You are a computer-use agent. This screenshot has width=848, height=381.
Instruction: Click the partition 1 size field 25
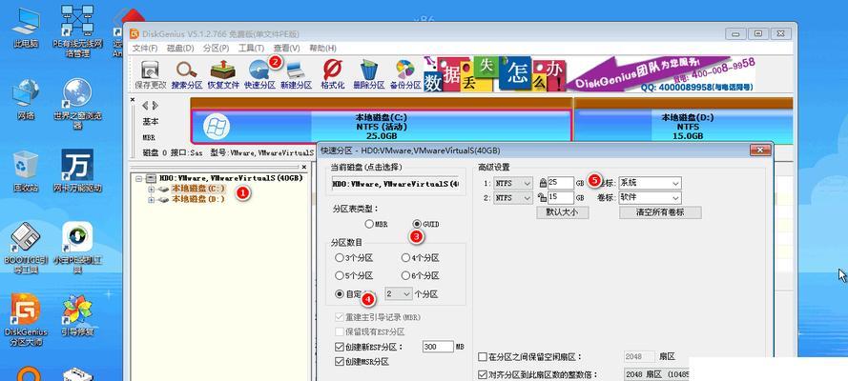pyautogui.click(x=560, y=184)
